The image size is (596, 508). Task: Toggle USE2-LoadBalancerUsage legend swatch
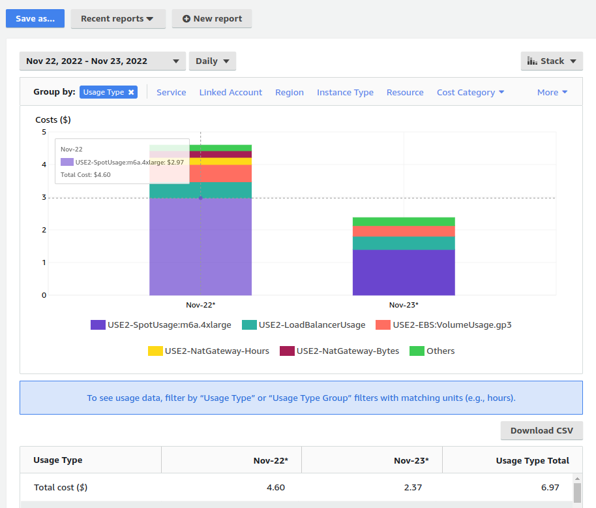249,325
